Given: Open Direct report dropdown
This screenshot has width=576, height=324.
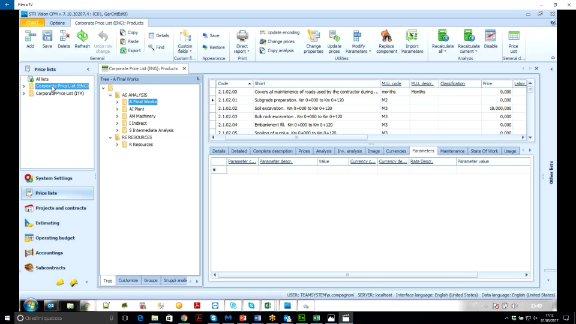Looking at the screenshot, I should (x=242, y=42).
